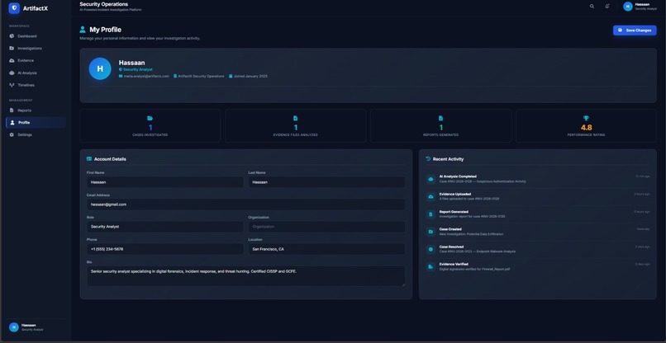Click ArtifactX Security Operations in profile header
Viewport: 666px width, 343px height.
coord(201,77)
